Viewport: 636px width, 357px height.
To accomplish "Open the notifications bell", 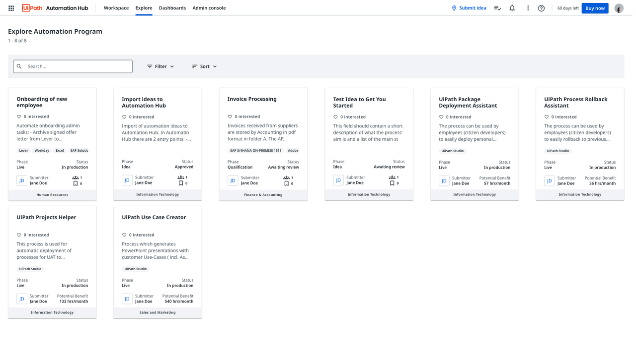I will (x=512, y=8).
